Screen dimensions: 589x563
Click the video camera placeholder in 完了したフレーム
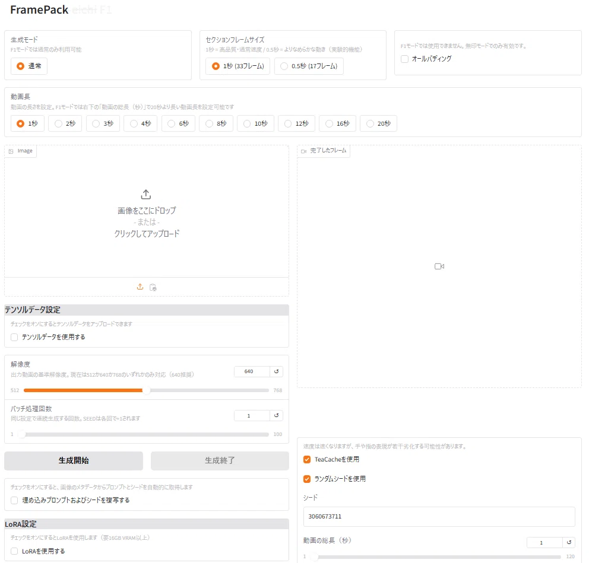click(x=439, y=266)
